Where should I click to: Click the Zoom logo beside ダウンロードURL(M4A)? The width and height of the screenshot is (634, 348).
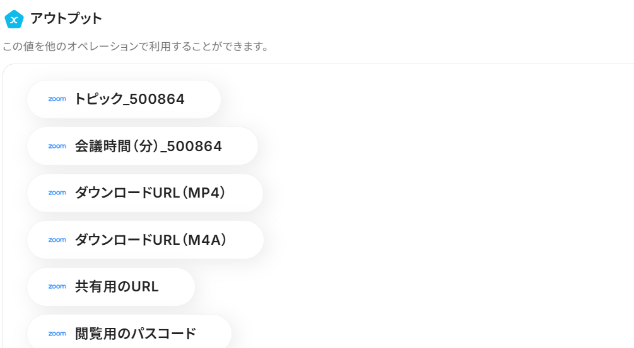(57, 240)
